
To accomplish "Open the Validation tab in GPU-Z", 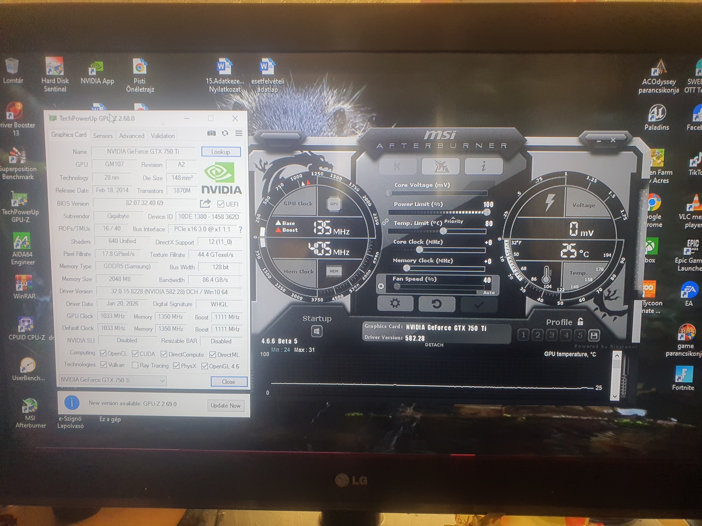I will click(162, 136).
